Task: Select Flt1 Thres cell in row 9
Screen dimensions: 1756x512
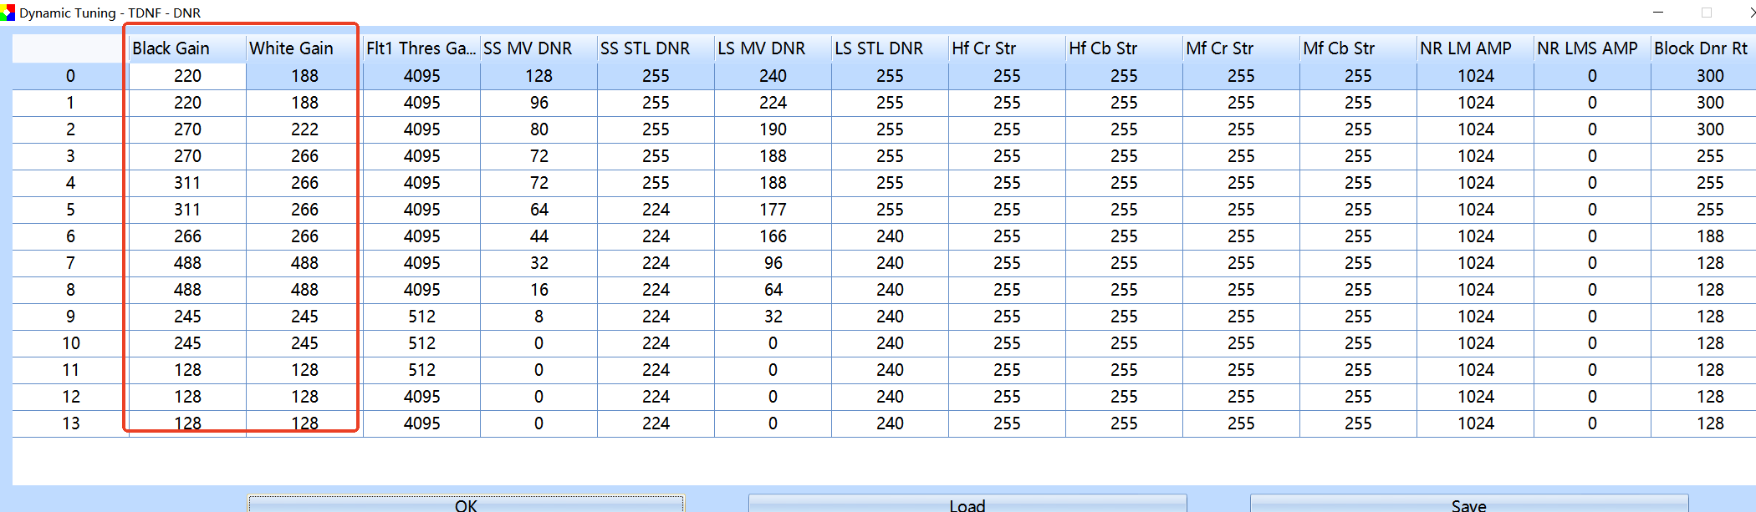Action: tap(421, 317)
